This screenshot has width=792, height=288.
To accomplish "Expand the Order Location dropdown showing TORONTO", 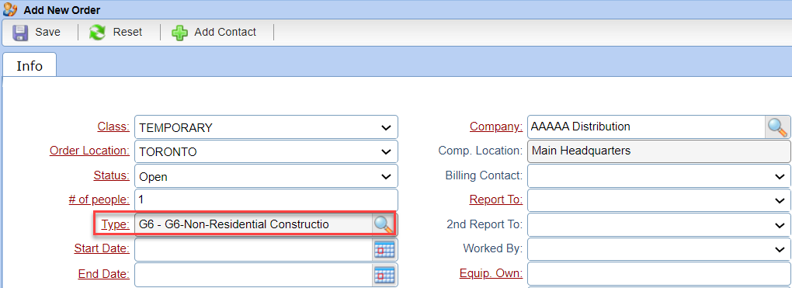I will [266, 151].
